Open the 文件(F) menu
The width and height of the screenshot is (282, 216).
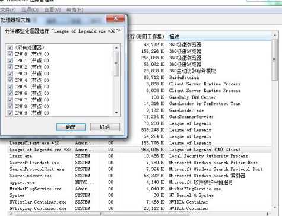tap(8, 9)
